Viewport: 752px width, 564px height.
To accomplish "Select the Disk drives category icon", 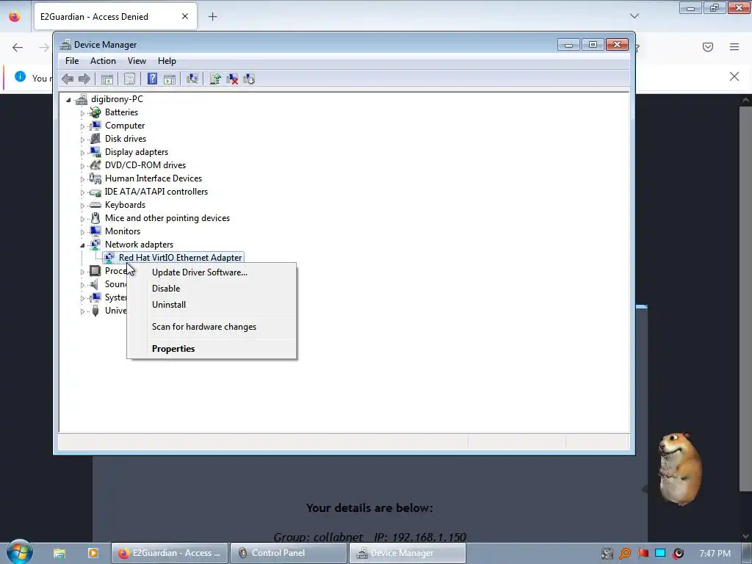I will (x=95, y=139).
